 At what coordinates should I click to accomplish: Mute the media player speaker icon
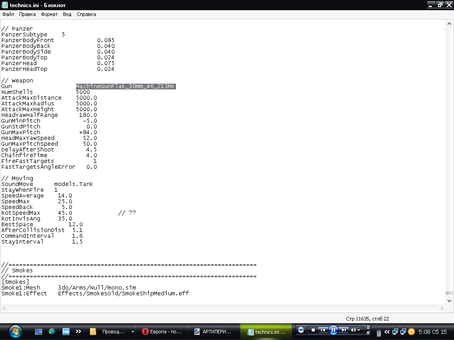pos(353,330)
